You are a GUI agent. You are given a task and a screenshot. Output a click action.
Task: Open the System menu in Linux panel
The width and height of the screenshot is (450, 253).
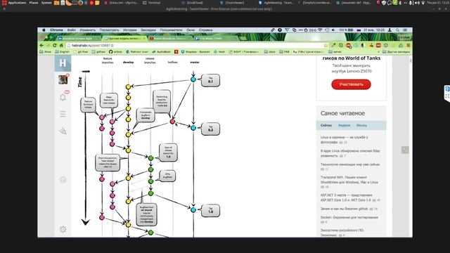[x=46, y=3]
